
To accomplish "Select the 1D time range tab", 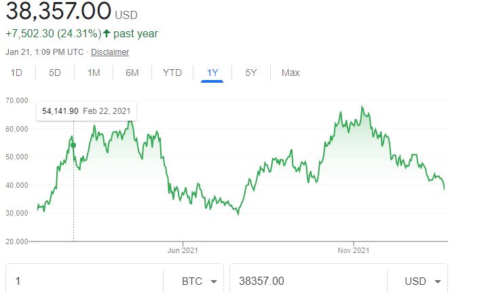I will tap(16, 73).
